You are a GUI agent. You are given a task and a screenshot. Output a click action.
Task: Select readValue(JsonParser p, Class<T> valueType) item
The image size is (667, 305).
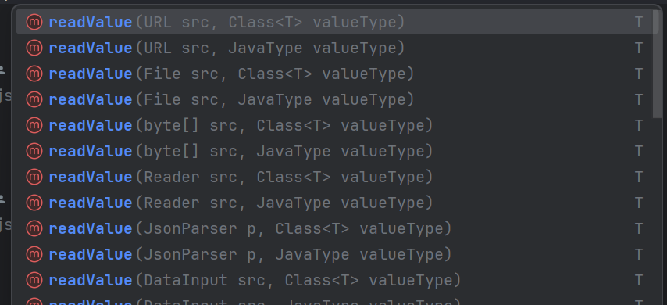pos(337,228)
